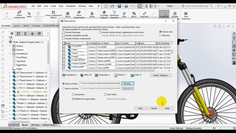Uncheck the T14.SLDPRT row checkbox
This screenshot has width=236, height=133.
64,47
